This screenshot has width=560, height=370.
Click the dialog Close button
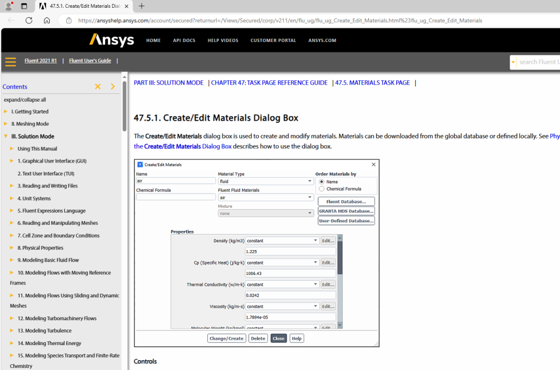[x=278, y=338]
